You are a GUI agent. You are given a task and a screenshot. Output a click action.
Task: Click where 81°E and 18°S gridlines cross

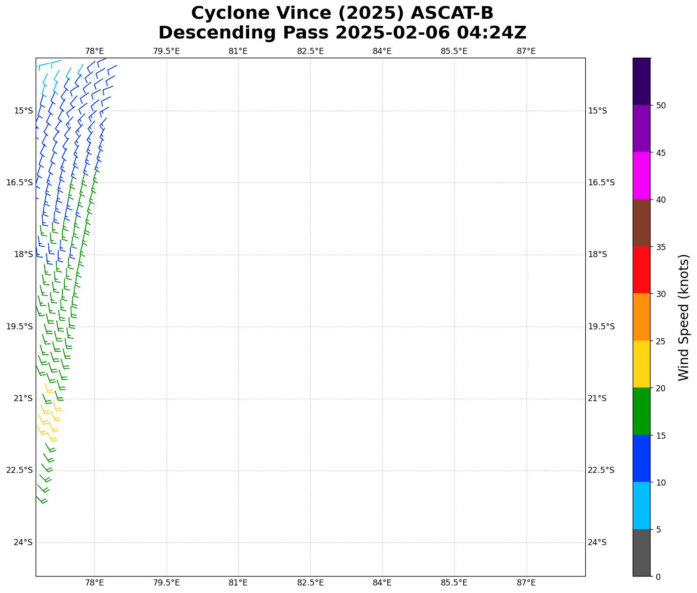coord(238,254)
